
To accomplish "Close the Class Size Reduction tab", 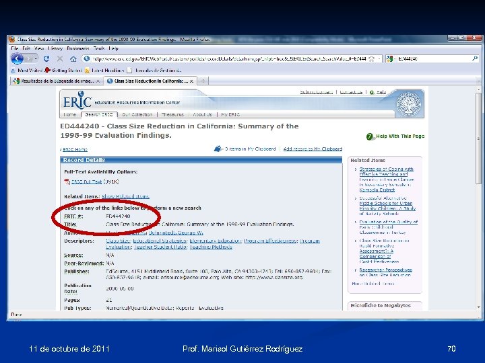I will 192,81.
